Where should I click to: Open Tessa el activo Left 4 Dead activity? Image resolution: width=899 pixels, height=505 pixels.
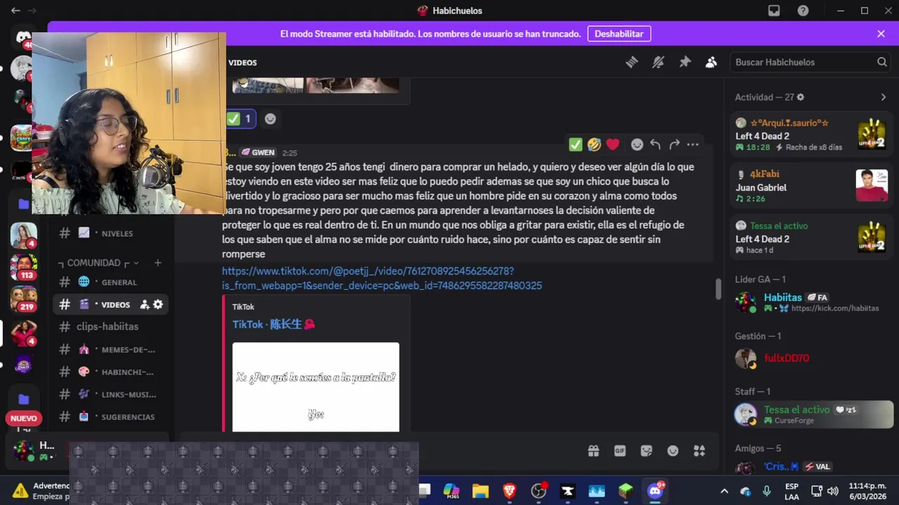coord(811,238)
